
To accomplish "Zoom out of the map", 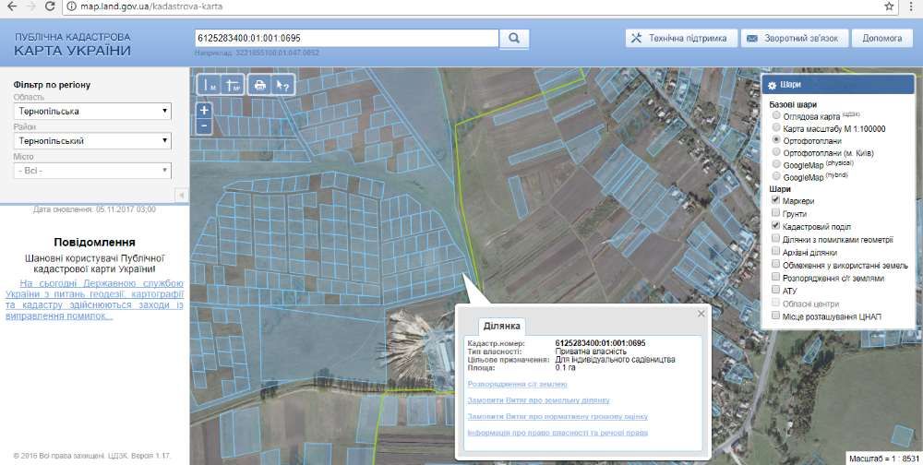I will tap(204, 125).
